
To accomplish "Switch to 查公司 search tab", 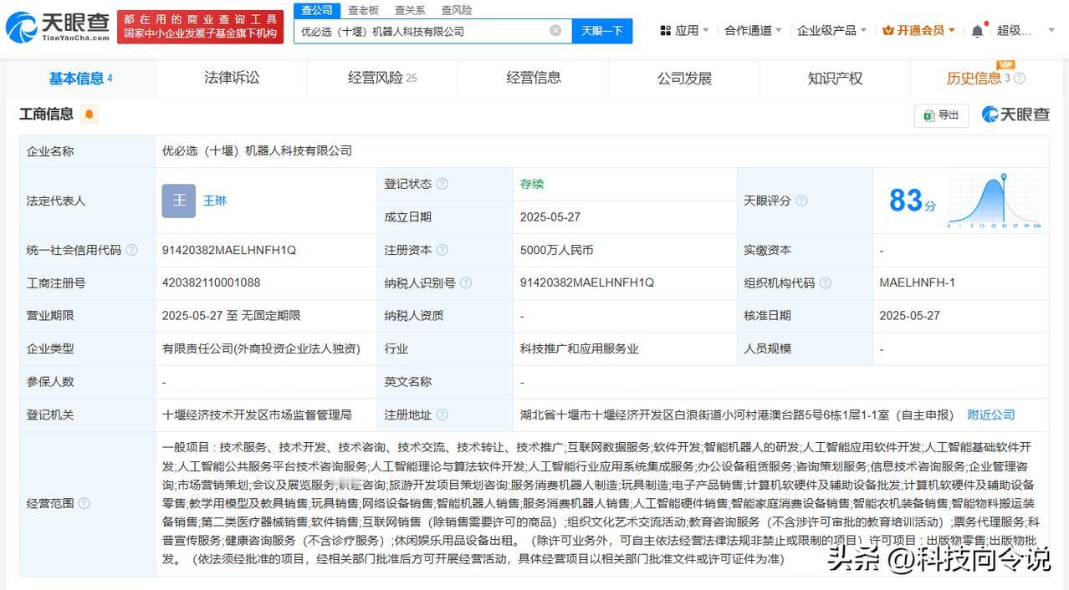I will click(317, 10).
